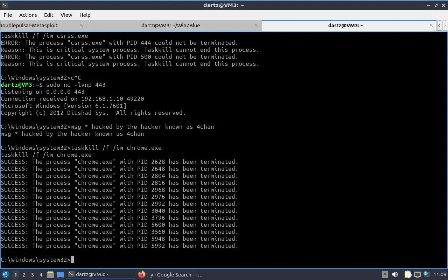
Task: Open the Actions menu
Action: pos(28,15)
